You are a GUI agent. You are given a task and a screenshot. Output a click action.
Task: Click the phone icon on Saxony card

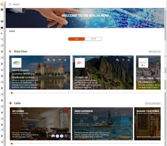[x=54, y=60]
